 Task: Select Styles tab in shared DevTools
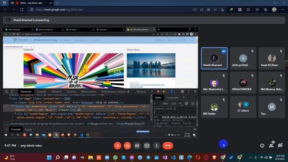coord(158,98)
